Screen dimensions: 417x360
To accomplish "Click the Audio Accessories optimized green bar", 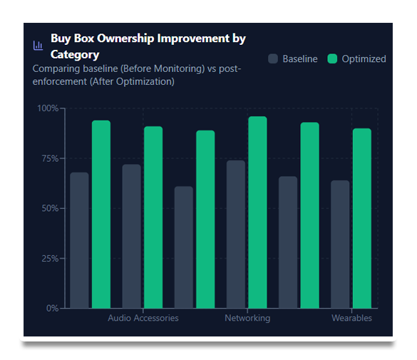I will click(153, 217).
